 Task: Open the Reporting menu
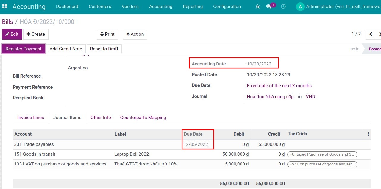[x=193, y=6]
